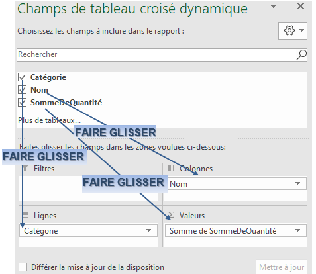This screenshot has width=316, height=274.
Task: Click into the Rechercher search field
Action: click(x=156, y=55)
